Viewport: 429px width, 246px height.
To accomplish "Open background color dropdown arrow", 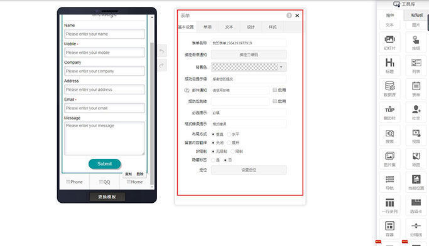I will [x=281, y=67].
